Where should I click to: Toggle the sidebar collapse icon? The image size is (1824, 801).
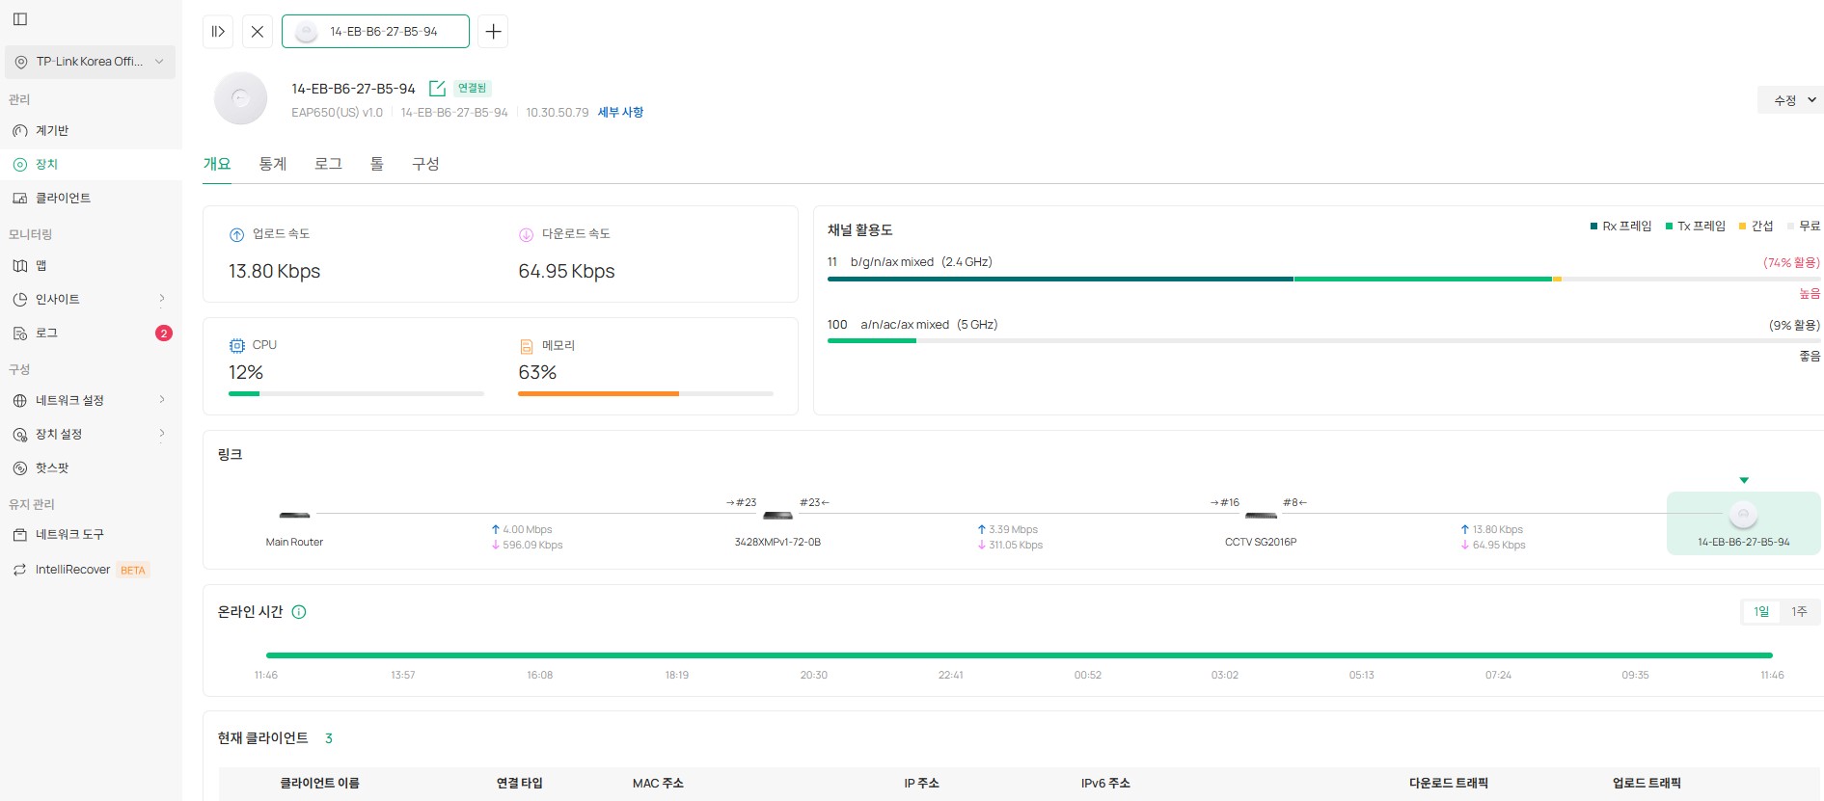click(20, 19)
